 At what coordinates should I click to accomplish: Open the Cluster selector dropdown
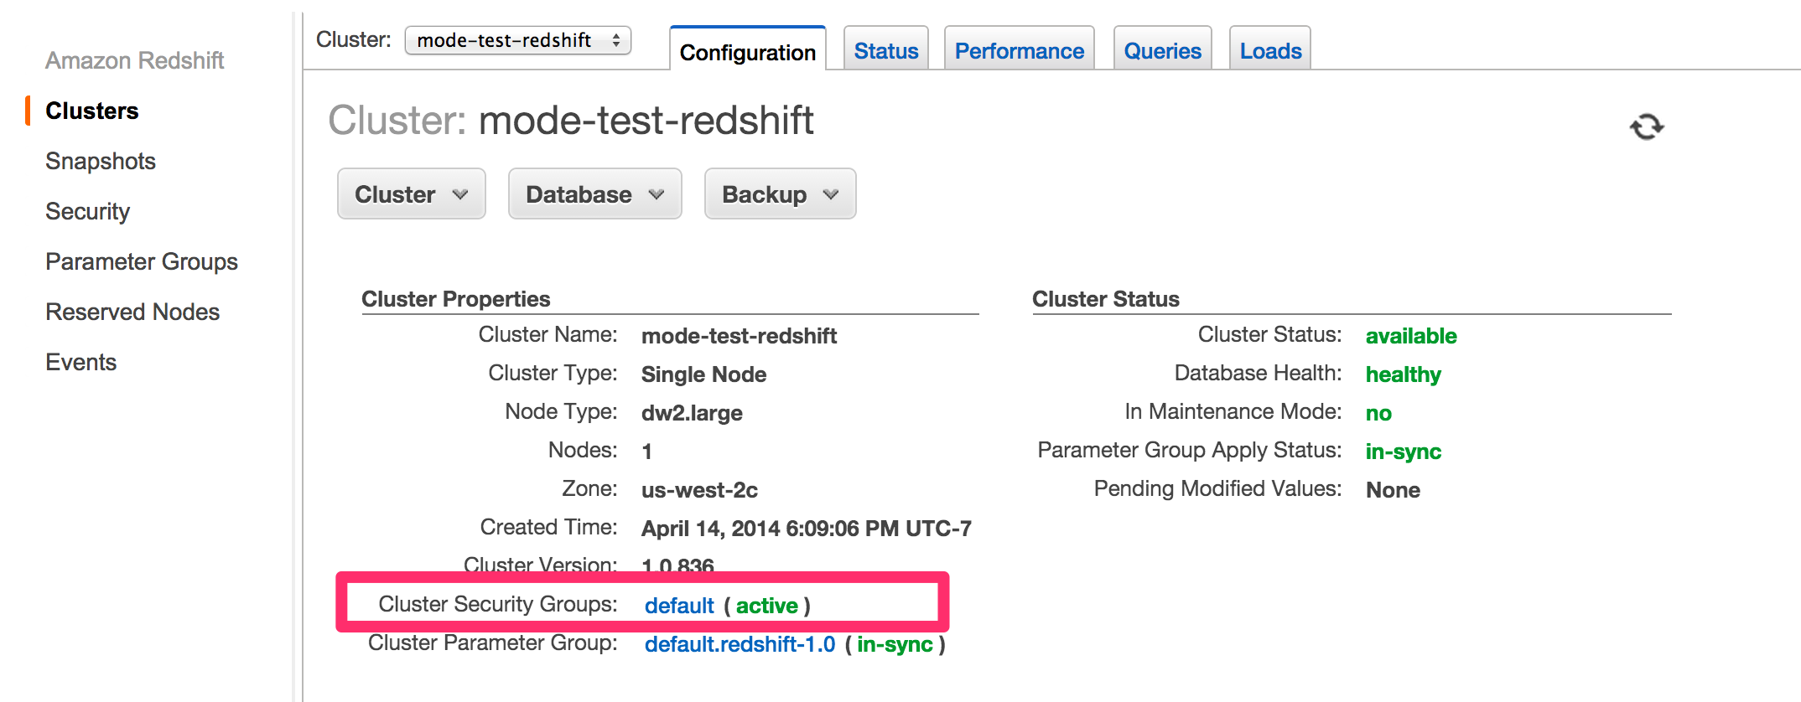[x=517, y=40]
